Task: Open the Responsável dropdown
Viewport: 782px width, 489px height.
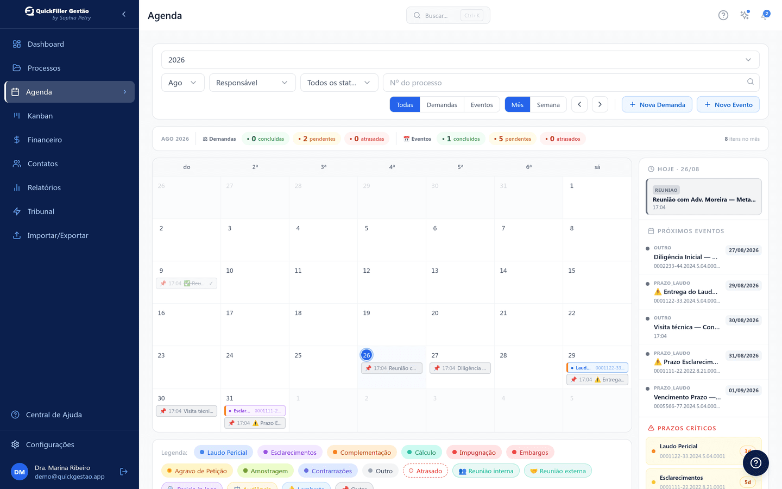Action: (x=253, y=83)
